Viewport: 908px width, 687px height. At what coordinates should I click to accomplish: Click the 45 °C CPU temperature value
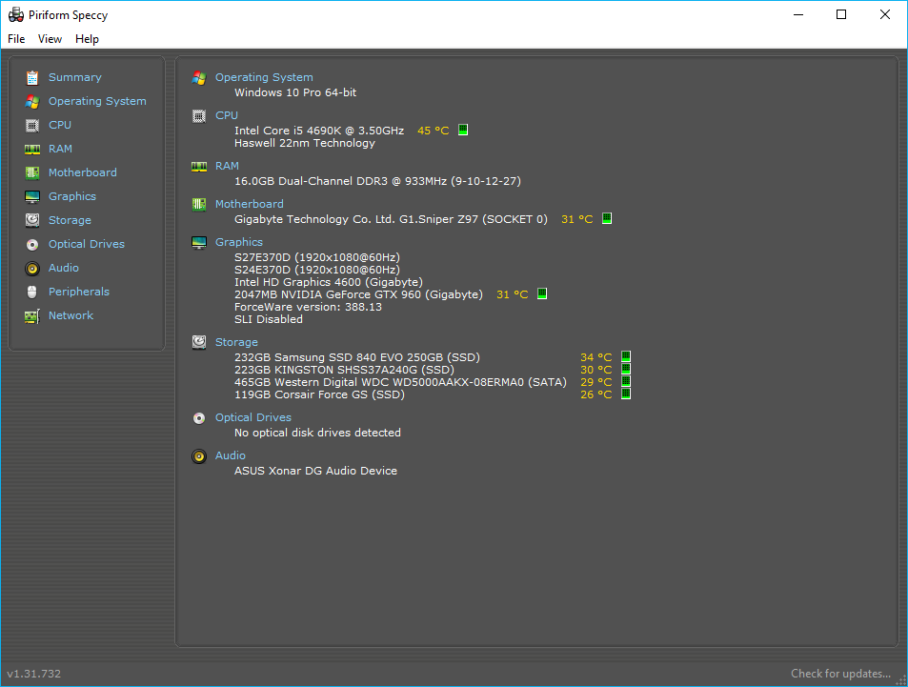tap(434, 131)
